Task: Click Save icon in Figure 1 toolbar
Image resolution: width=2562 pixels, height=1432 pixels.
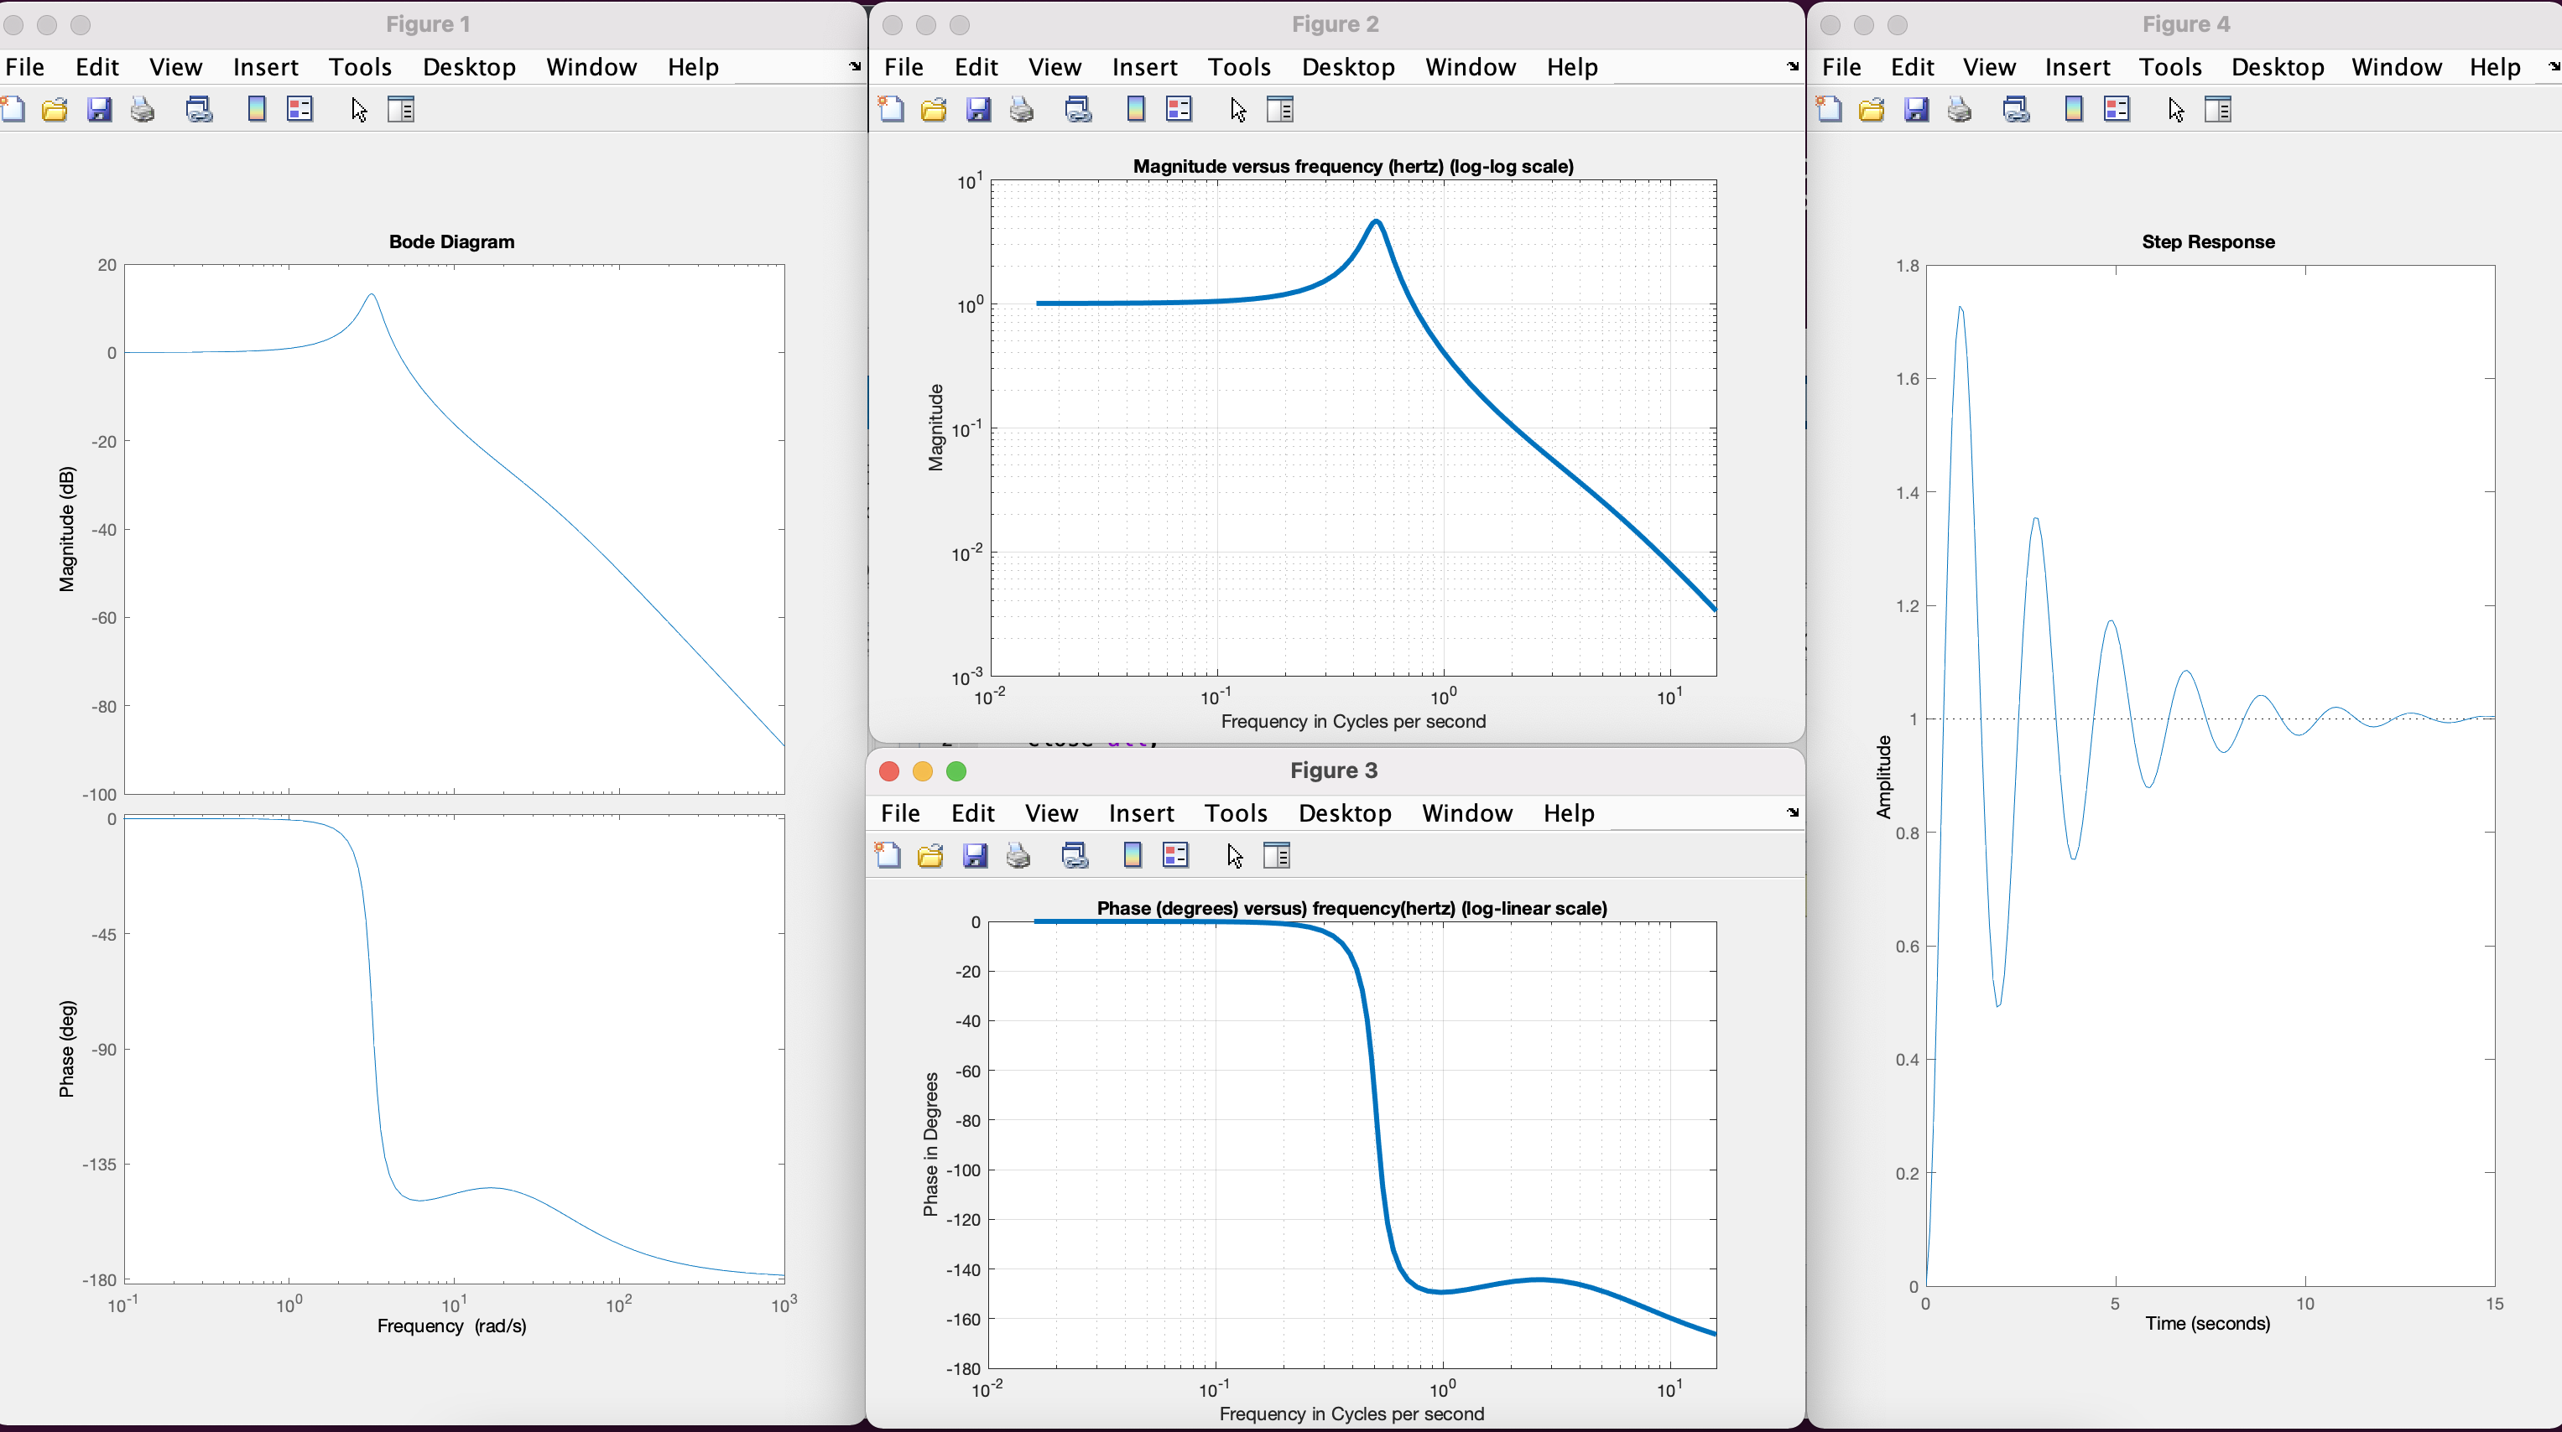Action: pos(100,109)
